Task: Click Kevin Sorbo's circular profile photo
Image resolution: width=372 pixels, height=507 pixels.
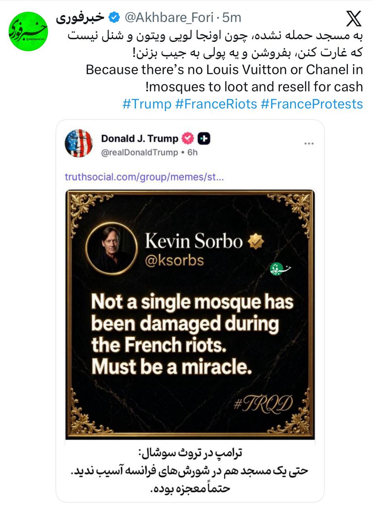Action: pyautogui.click(x=111, y=248)
